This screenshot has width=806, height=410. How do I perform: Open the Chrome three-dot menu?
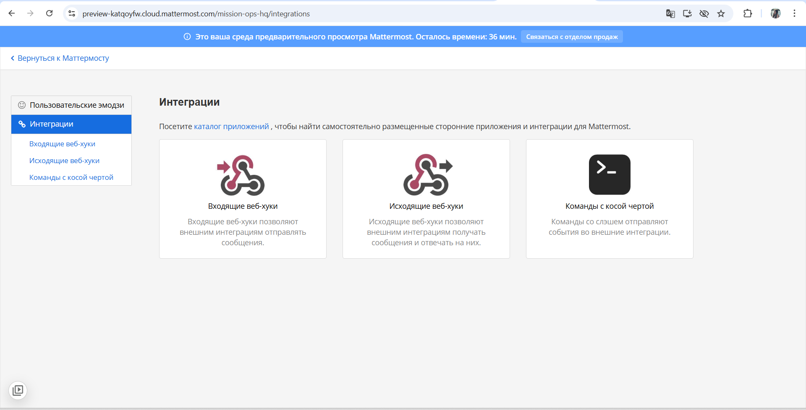(794, 14)
